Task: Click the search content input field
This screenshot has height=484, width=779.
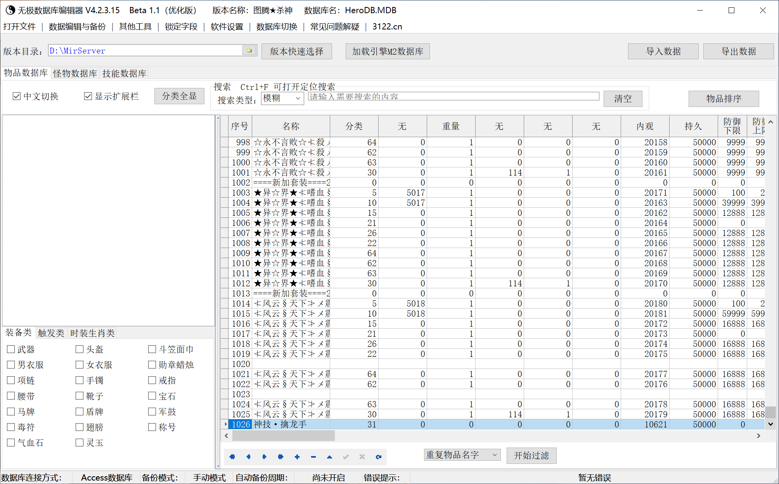Action: [454, 96]
